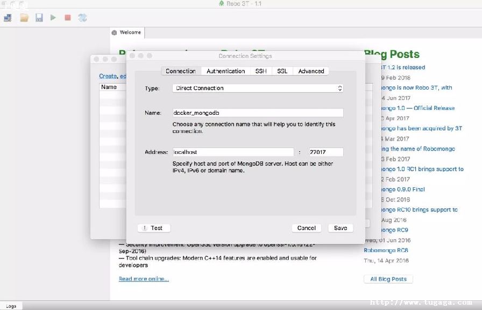Open blog post link ending 'RC9'

tap(394, 230)
